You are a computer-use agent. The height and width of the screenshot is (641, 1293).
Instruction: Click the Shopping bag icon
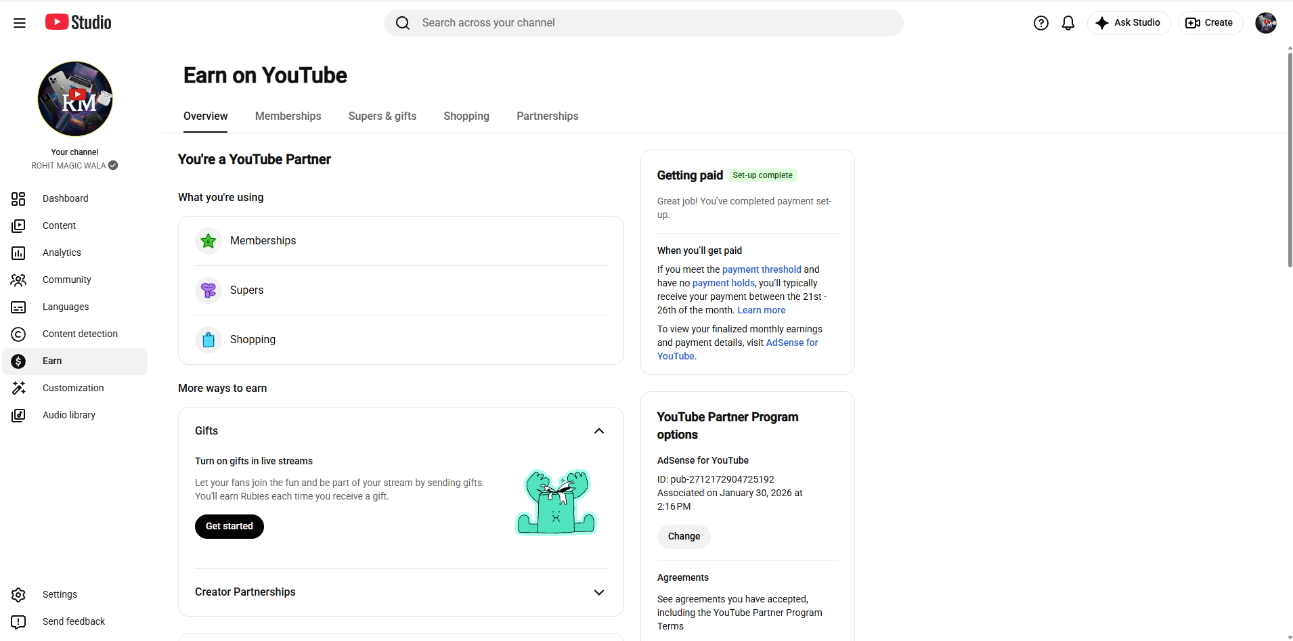point(209,339)
